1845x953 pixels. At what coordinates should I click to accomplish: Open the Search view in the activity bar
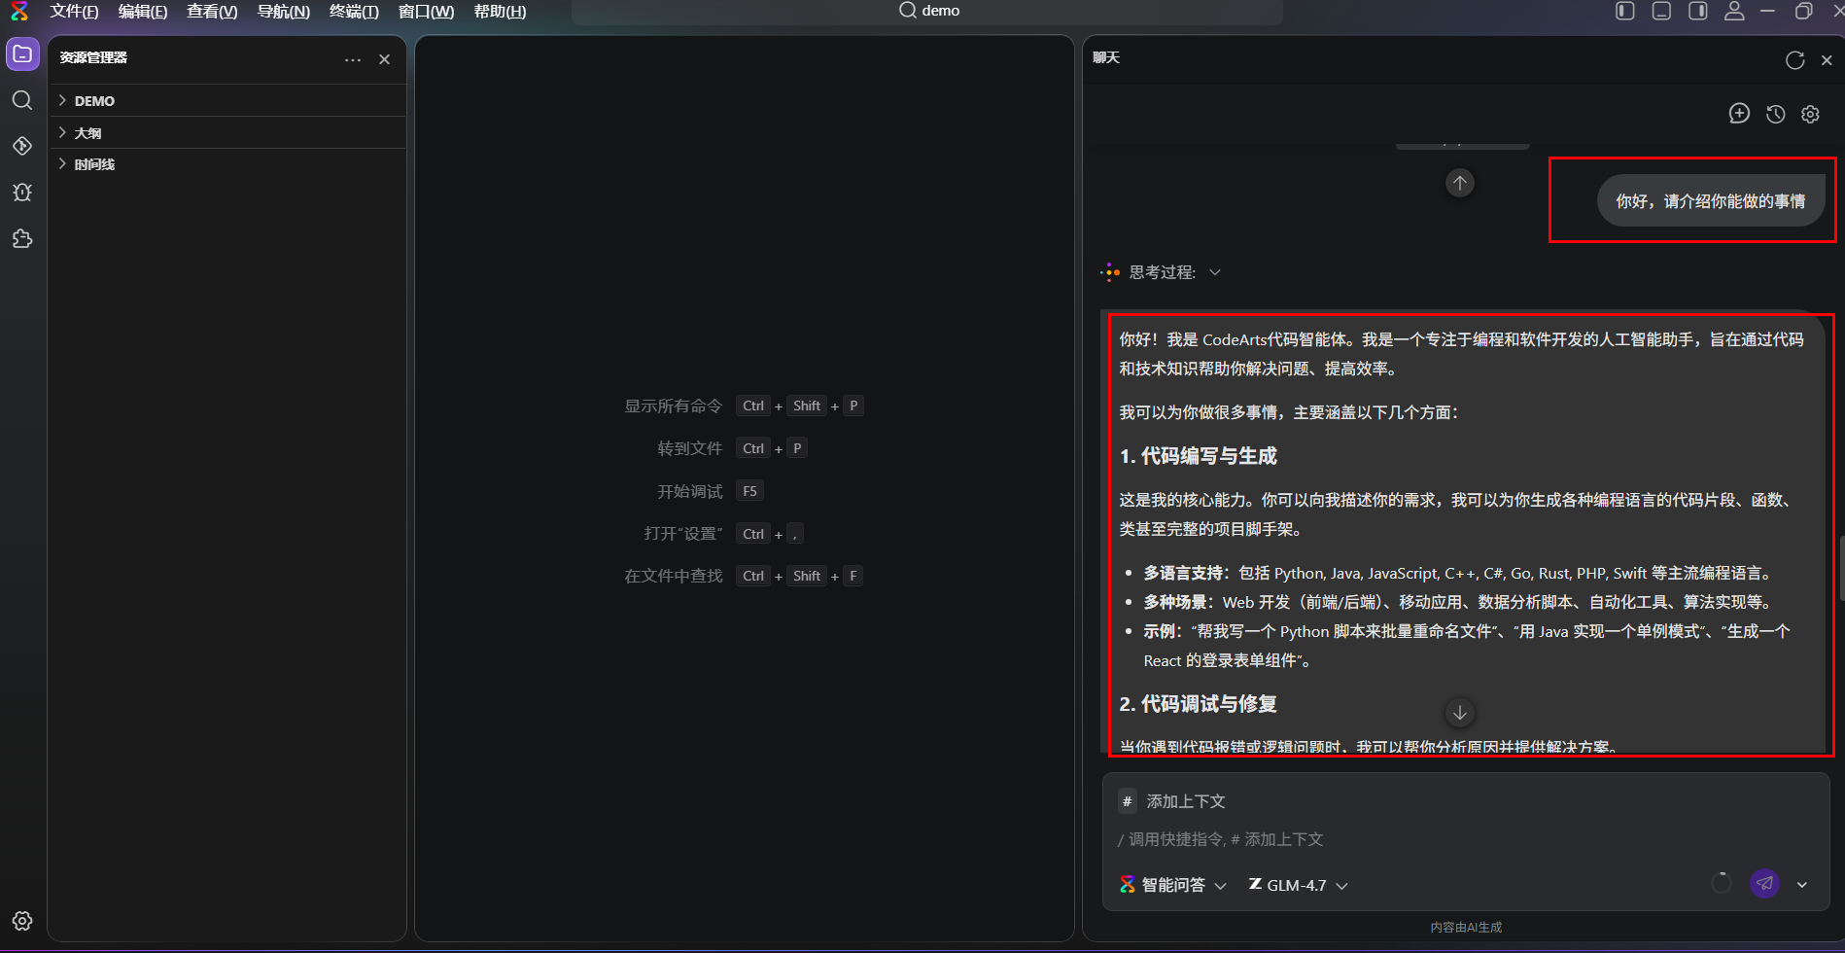click(22, 100)
